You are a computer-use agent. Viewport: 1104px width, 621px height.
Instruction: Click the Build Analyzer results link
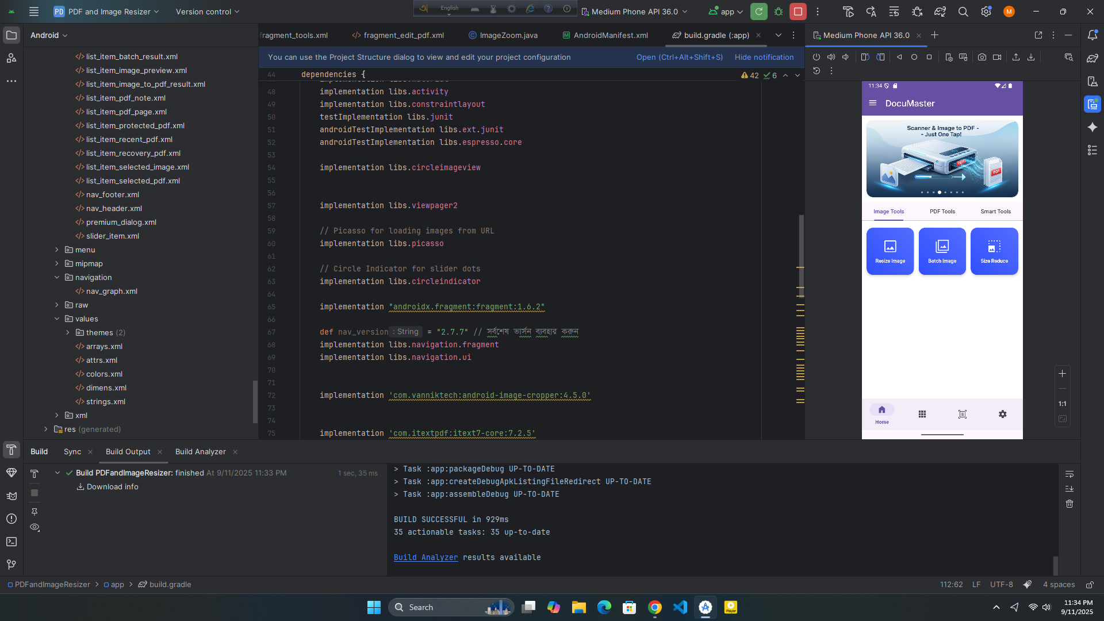click(x=425, y=557)
